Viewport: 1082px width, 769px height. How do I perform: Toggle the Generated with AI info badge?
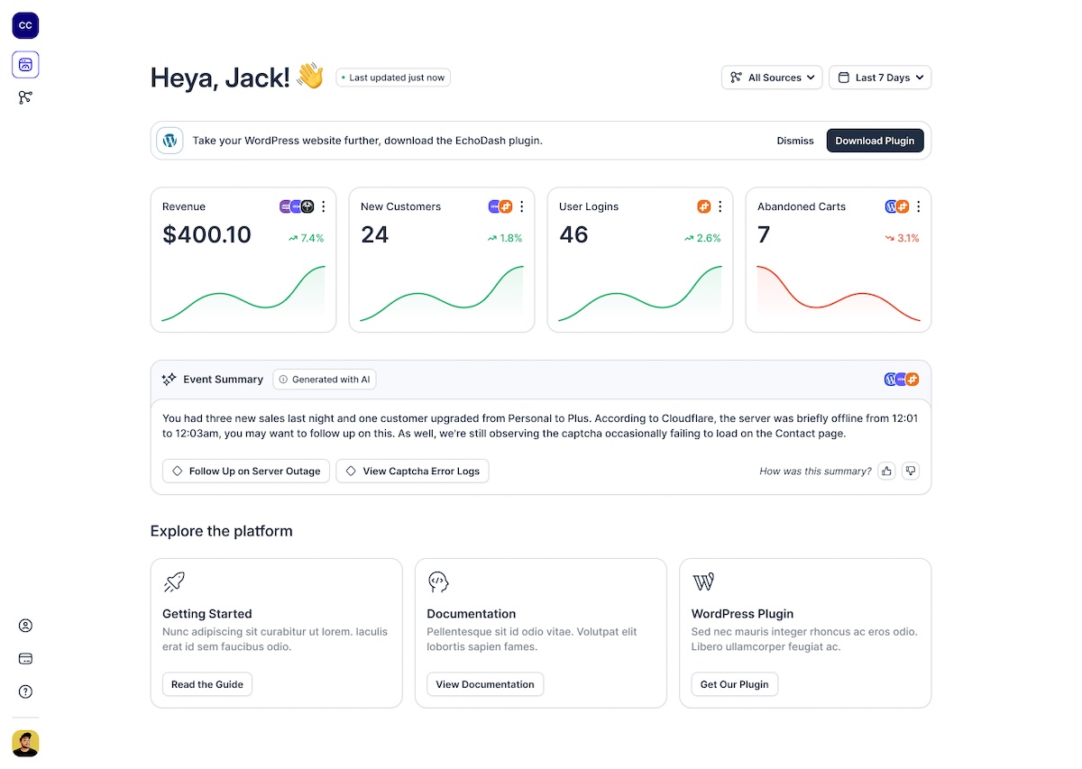[x=324, y=379]
